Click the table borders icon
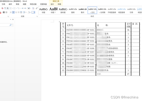 33,12
